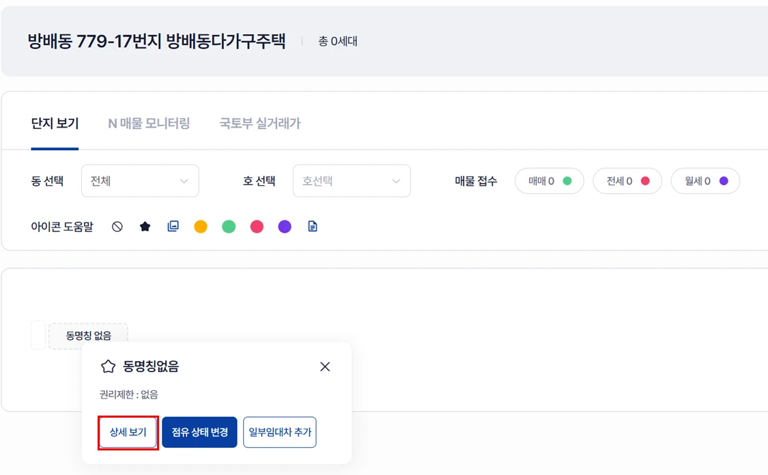768x475 pixels.
Task: Open the 동 선택 dropdown showing 전체
Action: (x=140, y=181)
